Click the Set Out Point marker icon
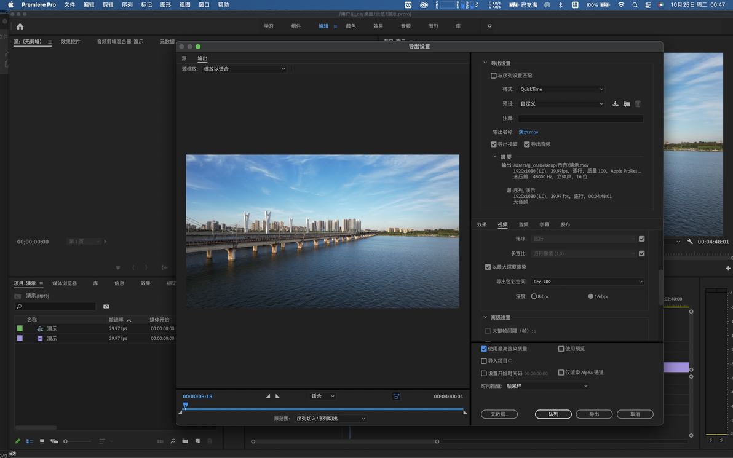The height and width of the screenshot is (458, 733). click(x=277, y=397)
